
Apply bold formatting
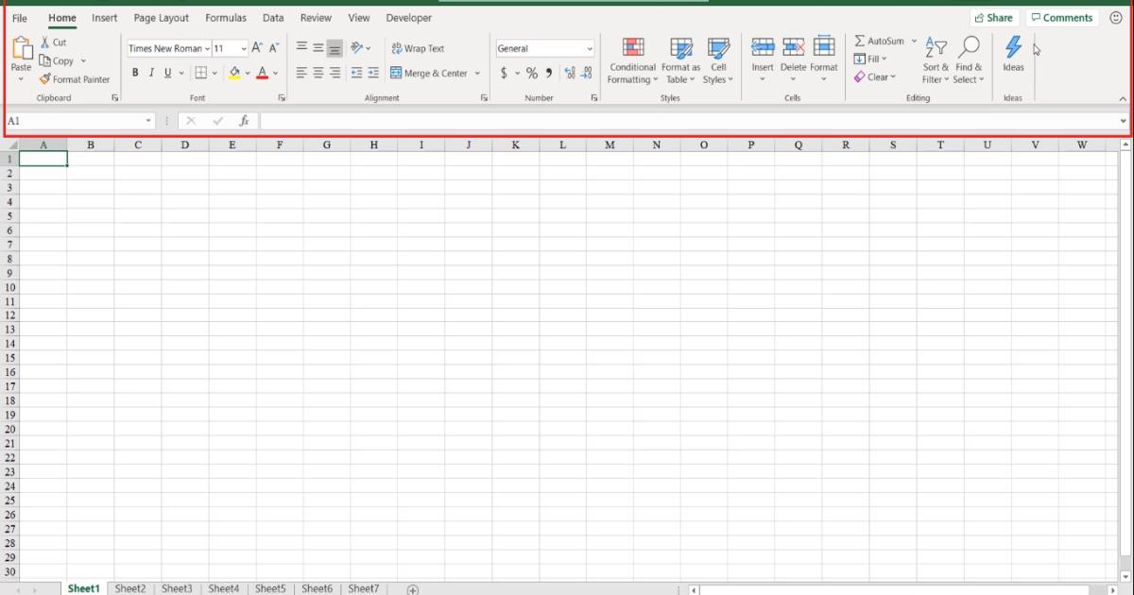(x=135, y=72)
